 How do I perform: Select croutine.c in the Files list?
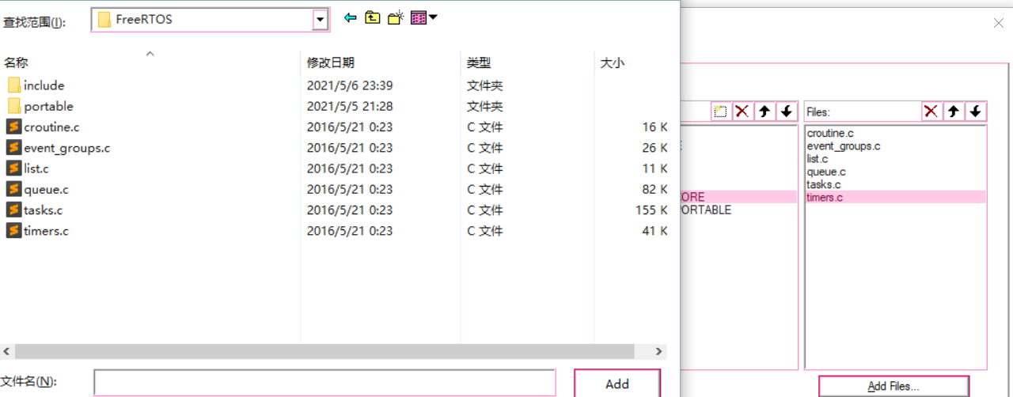tap(830, 134)
